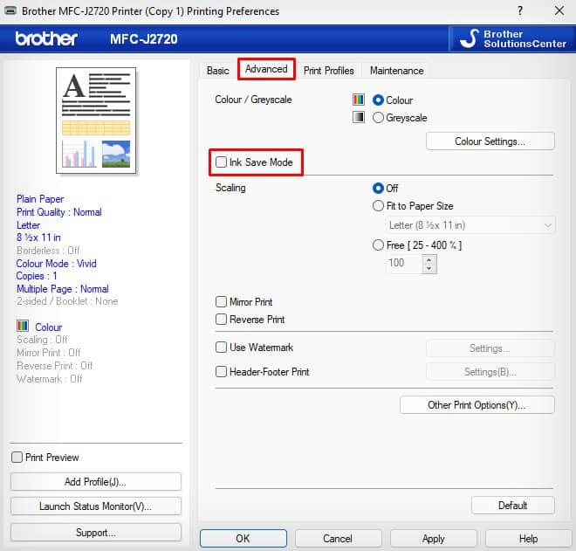Click the colour mode icon beside Colour
The height and width of the screenshot is (551, 576).
click(x=358, y=100)
